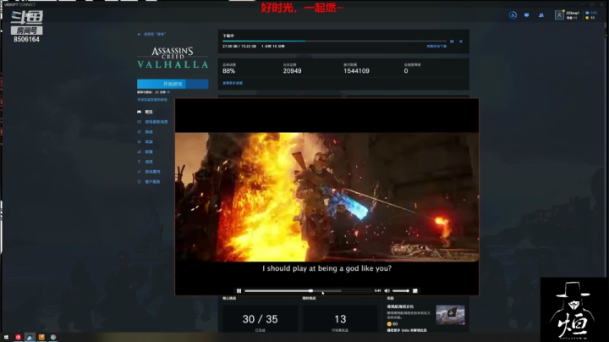Open the user profile avatar
The height and width of the screenshot is (342, 609).
tap(559, 15)
